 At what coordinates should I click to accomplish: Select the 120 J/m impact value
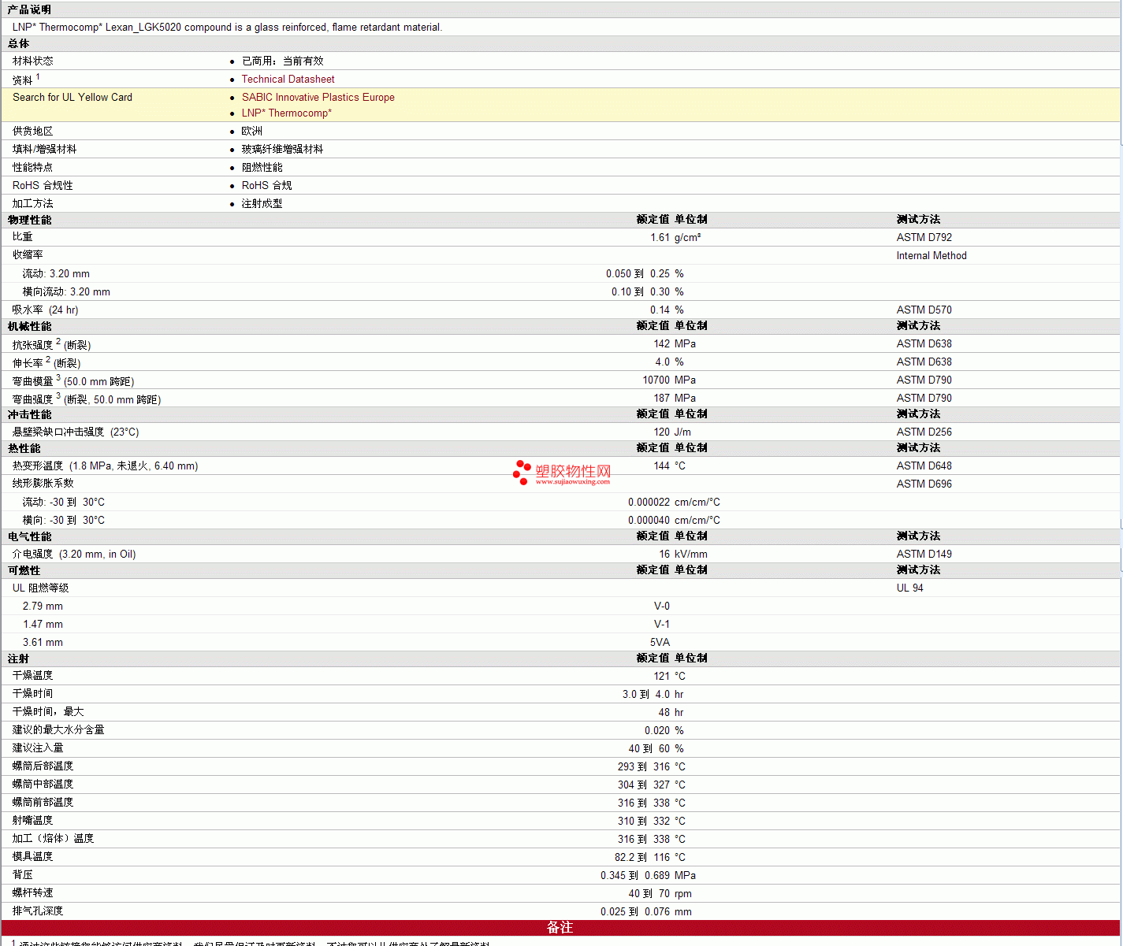pos(672,432)
